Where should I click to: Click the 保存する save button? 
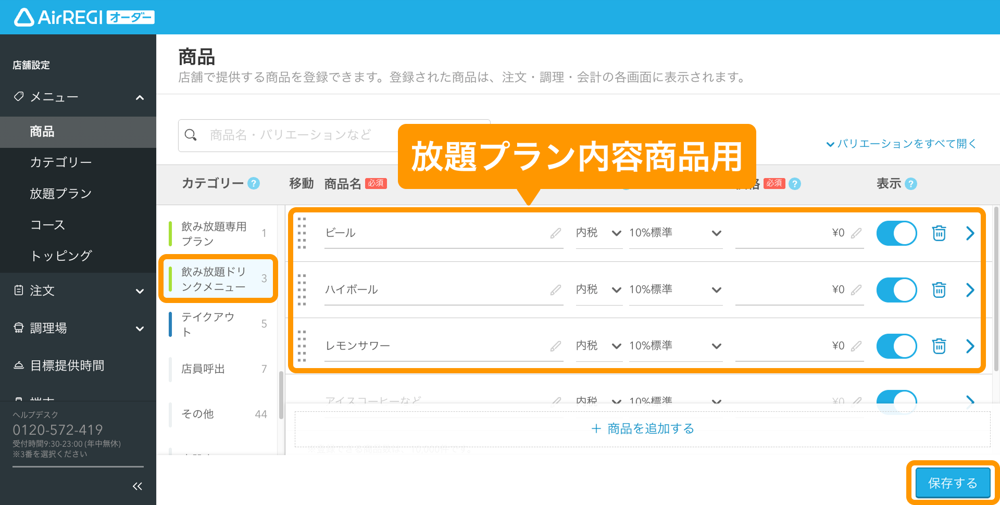tap(953, 483)
